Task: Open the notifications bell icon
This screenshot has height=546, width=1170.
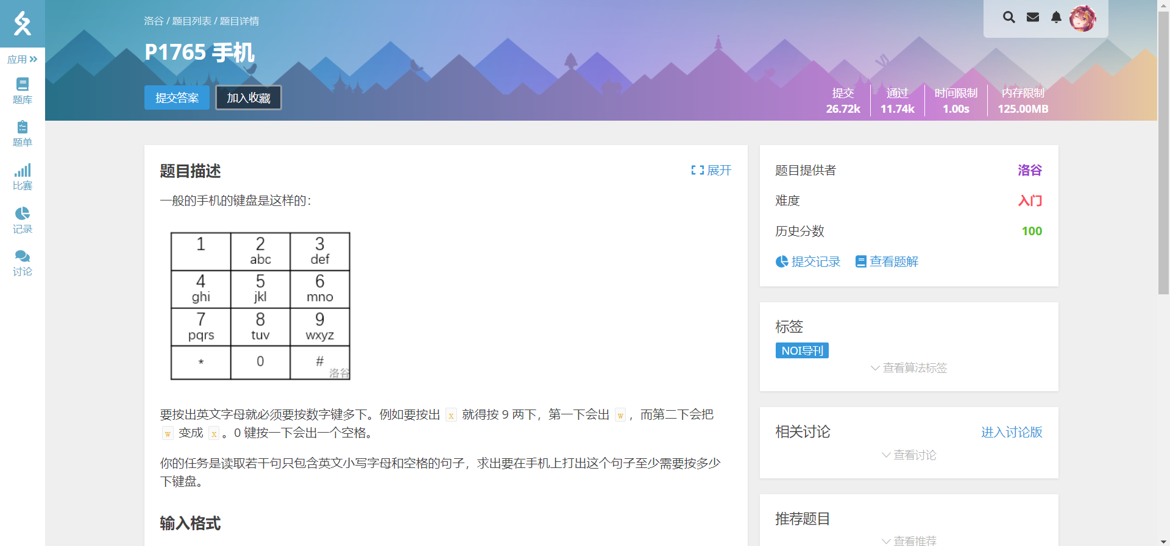Action: coord(1056,18)
